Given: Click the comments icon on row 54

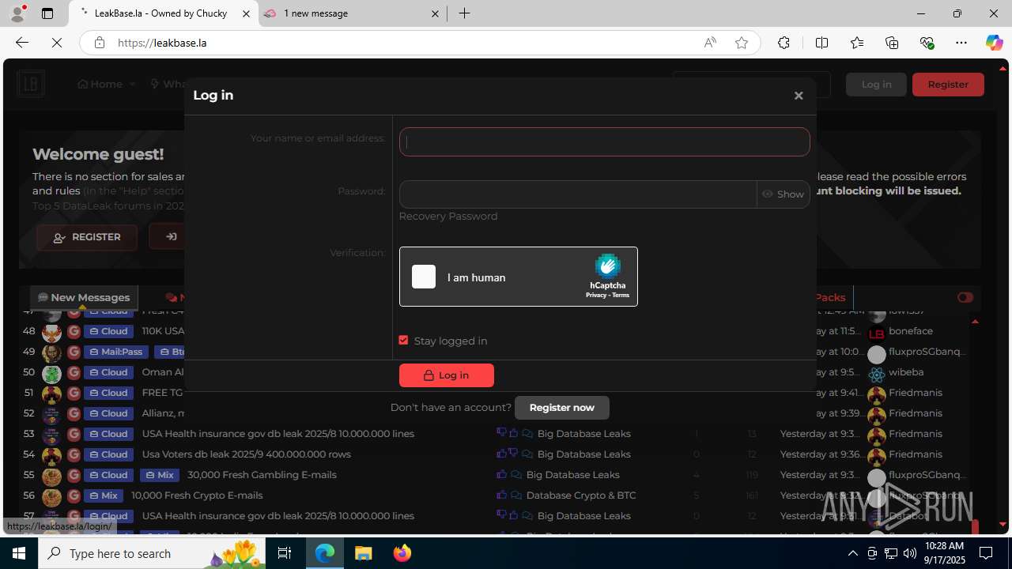Looking at the screenshot, I should 527,454.
